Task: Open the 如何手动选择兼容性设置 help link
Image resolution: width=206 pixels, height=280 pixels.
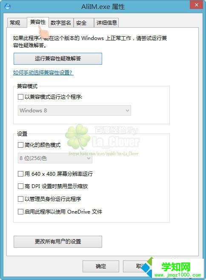Action: coord(43,72)
